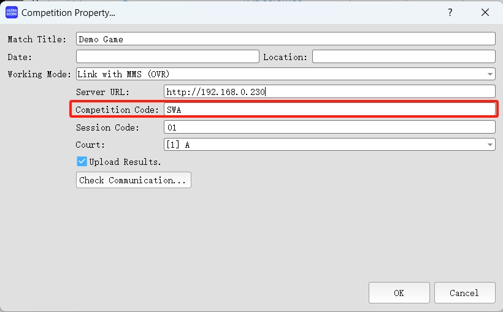Click the Session Code label
503x312 pixels.
107,127
